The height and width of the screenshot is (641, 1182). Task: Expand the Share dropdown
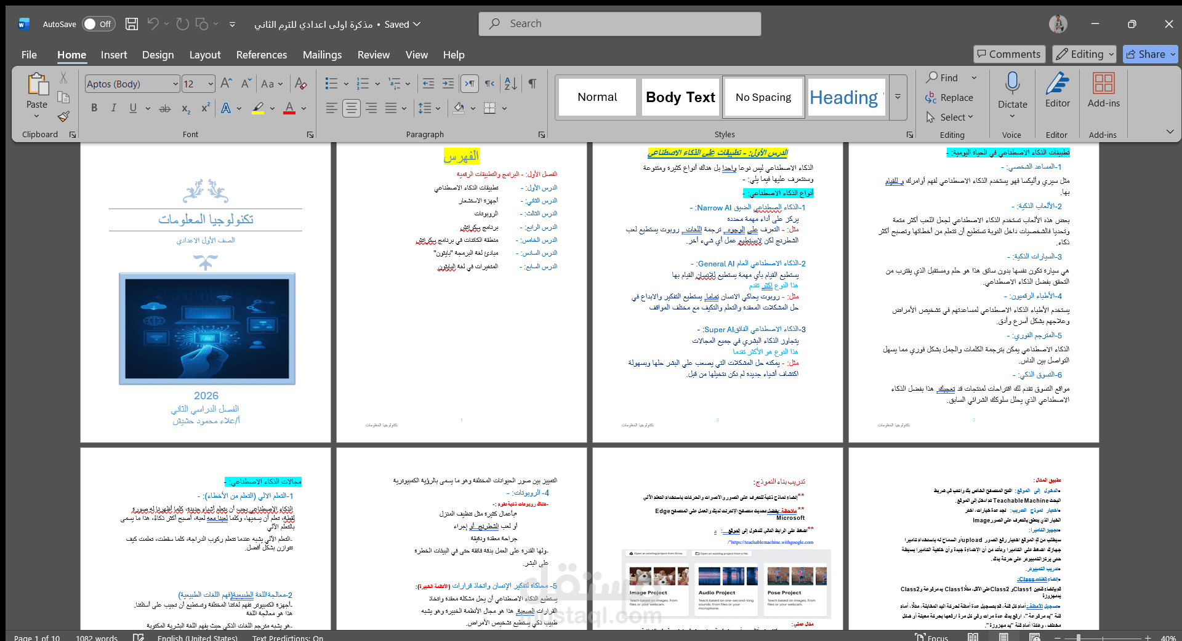point(1173,54)
